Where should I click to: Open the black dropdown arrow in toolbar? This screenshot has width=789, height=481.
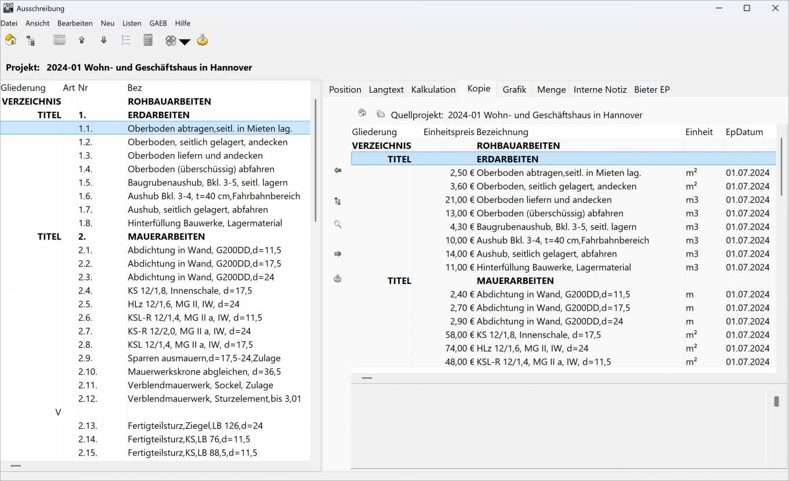coord(184,41)
